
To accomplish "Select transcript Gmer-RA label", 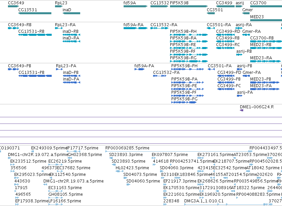I will click(252, 31).
